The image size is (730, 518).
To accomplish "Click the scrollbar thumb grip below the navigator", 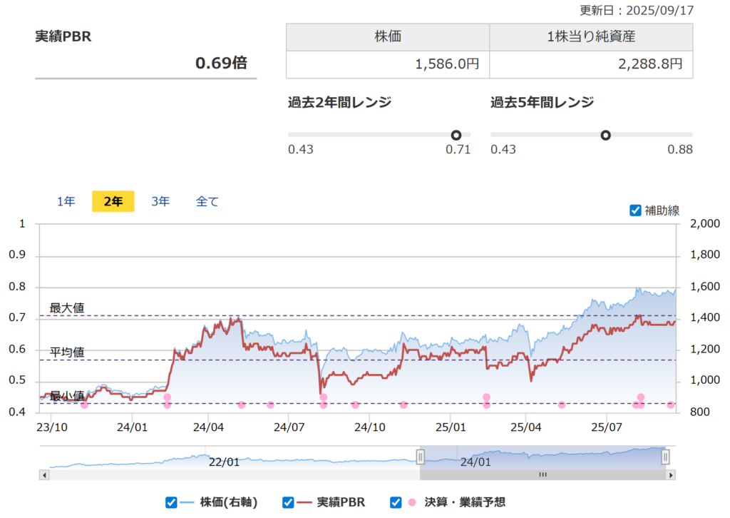I will click(543, 474).
